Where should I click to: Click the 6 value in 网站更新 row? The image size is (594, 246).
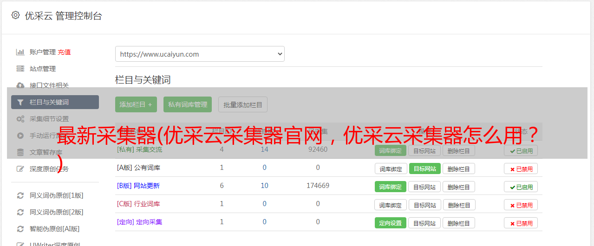[222, 186]
